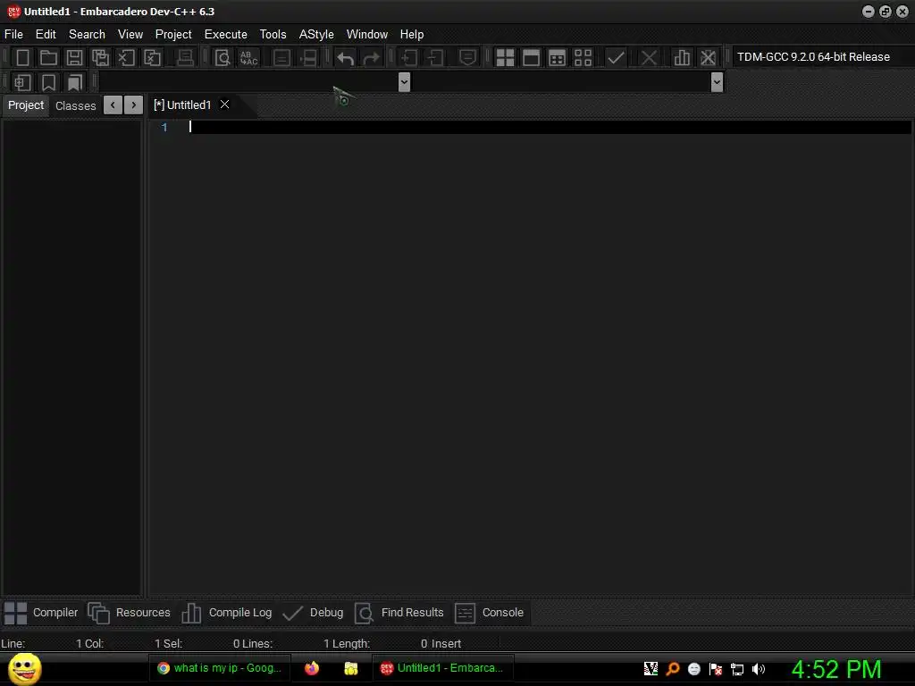Viewport: 915px width, 686px height.
Task: Open the Debug bottom panel tab
Action: click(314, 613)
